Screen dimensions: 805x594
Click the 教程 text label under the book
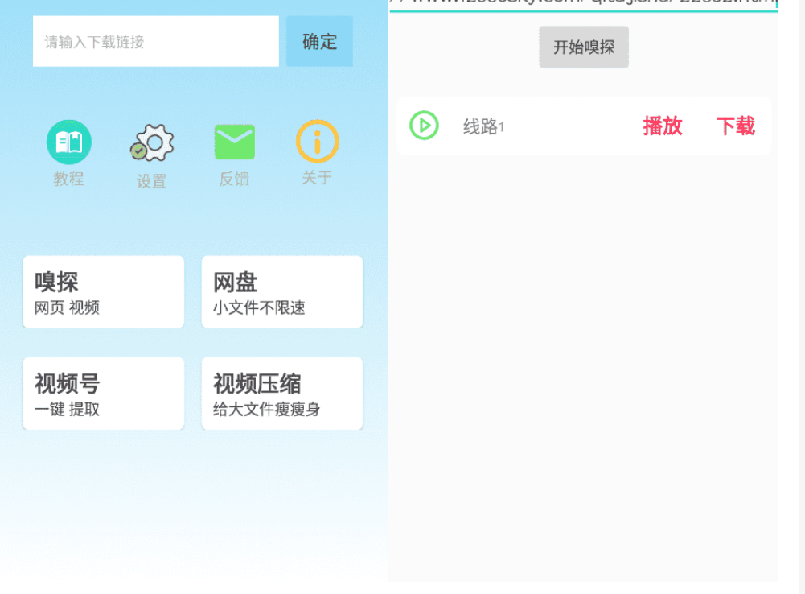68,179
